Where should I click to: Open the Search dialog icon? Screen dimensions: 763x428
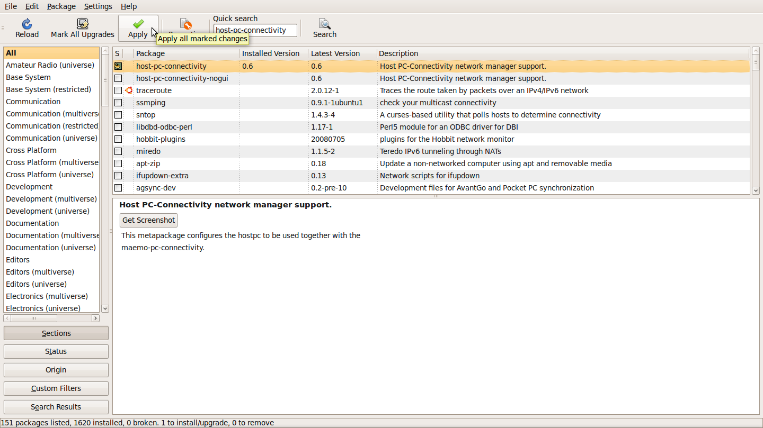(324, 24)
